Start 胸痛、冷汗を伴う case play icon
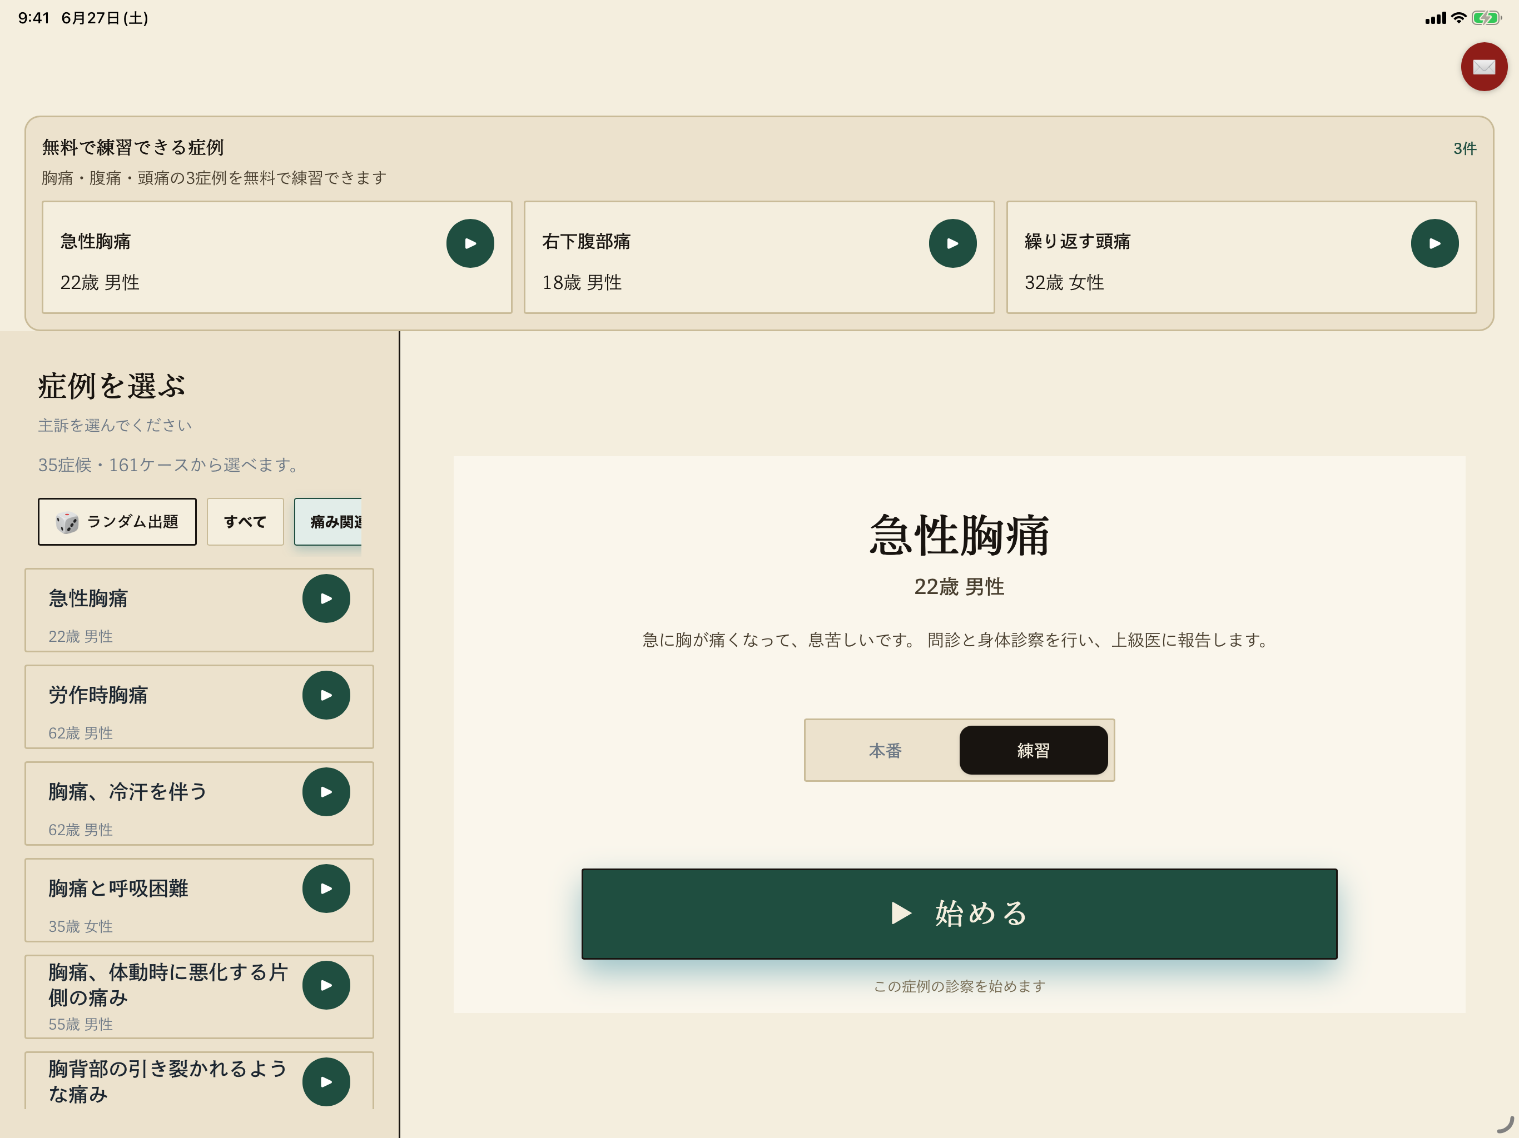Image resolution: width=1519 pixels, height=1138 pixels. pos(326,792)
